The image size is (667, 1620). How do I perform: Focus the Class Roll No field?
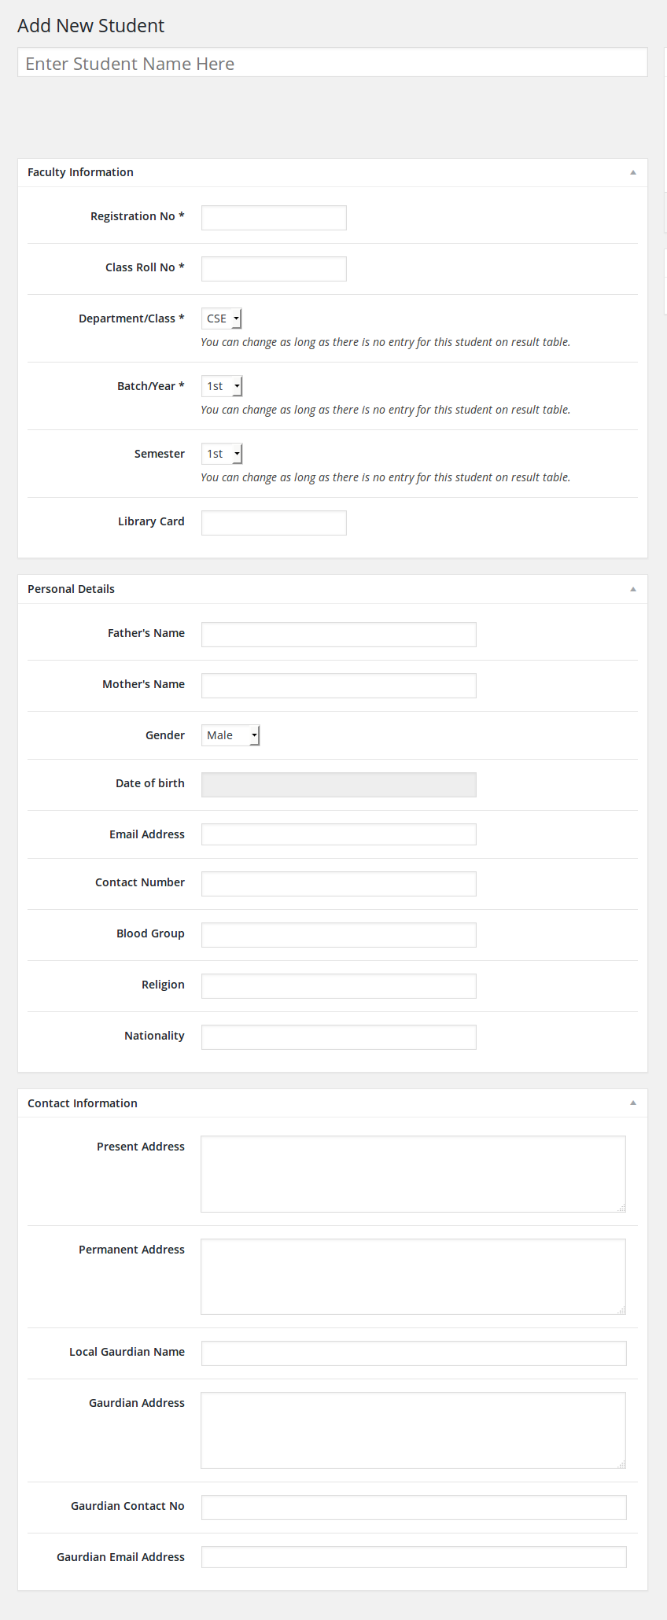point(274,269)
